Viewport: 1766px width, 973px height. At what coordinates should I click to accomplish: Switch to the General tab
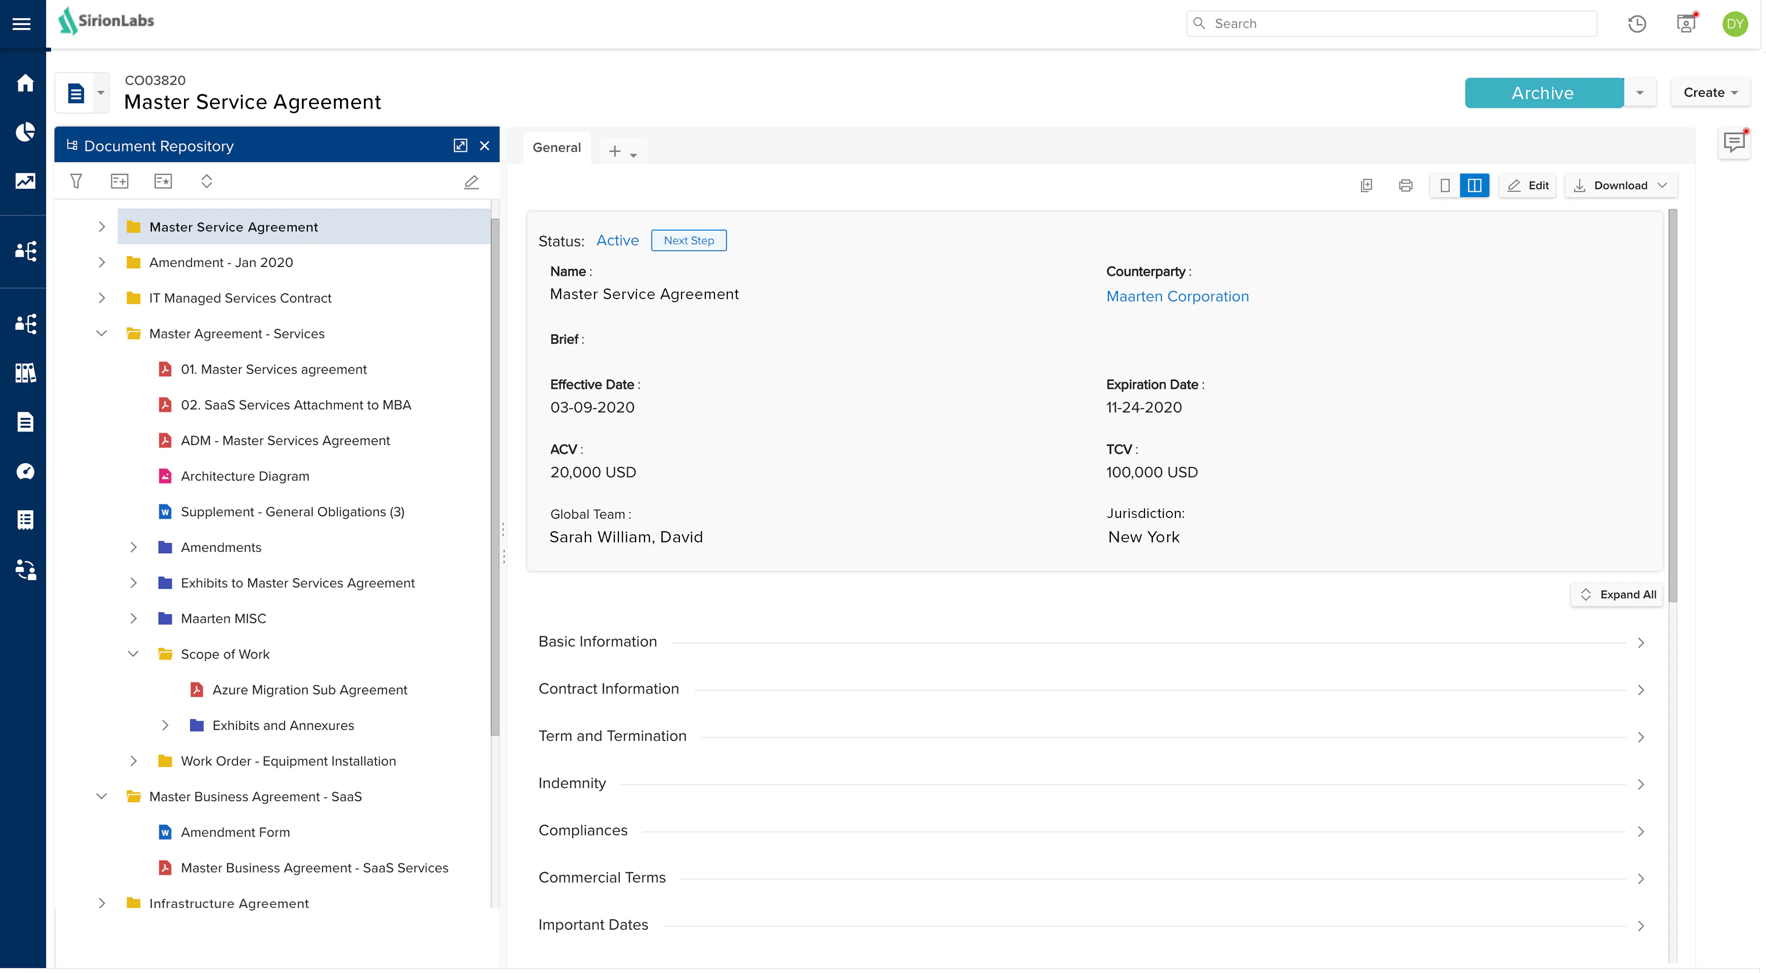[x=556, y=147]
